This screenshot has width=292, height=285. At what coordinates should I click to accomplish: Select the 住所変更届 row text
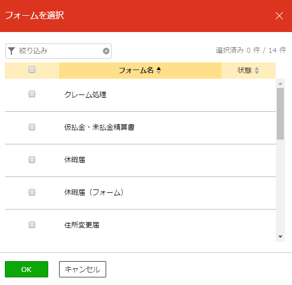pos(82,225)
